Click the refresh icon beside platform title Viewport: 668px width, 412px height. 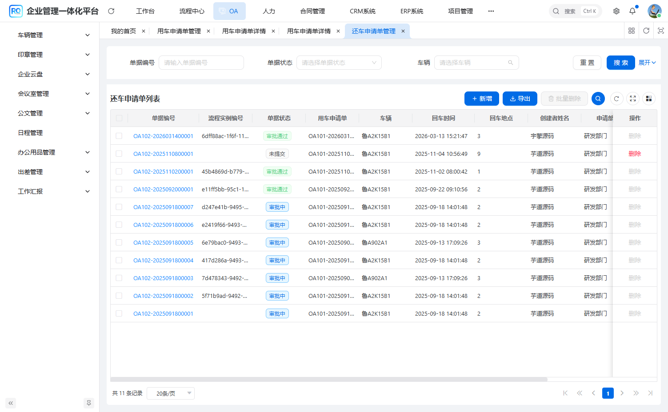click(111, 11)
